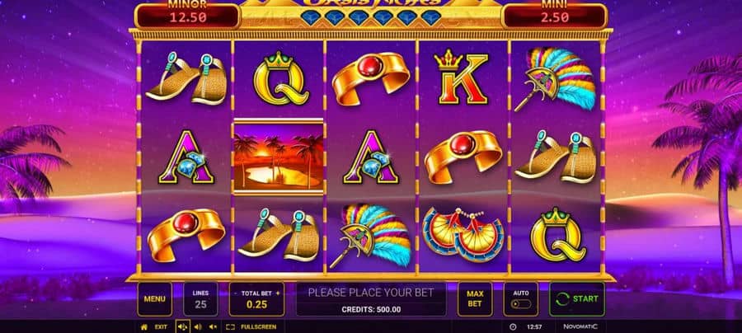Mute sound with the muted speaker icon
The image size is (742, 333).
click(x=213, y=327)
